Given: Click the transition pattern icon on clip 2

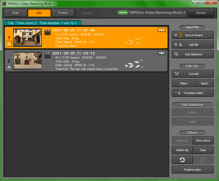Looking at the screenshot, I should coord(134,64).
